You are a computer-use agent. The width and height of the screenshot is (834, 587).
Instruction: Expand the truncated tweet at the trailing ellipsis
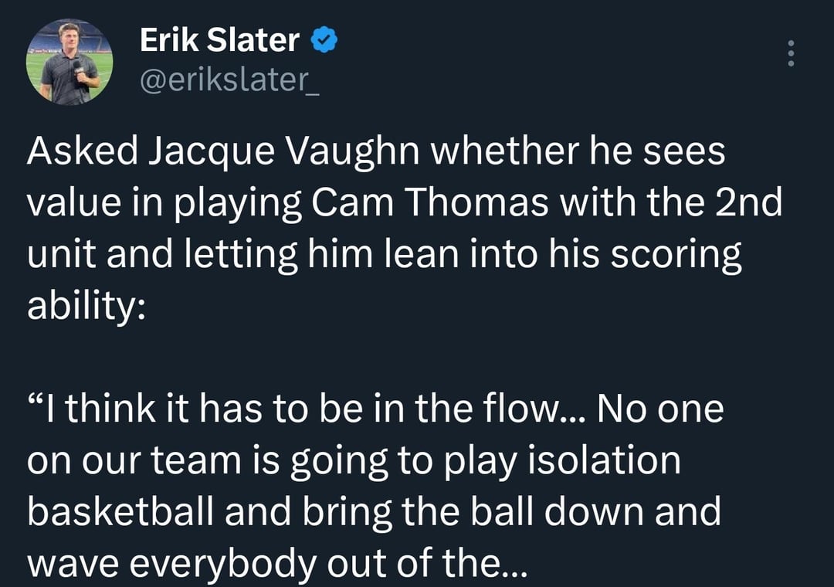click(x=512, y=564)
